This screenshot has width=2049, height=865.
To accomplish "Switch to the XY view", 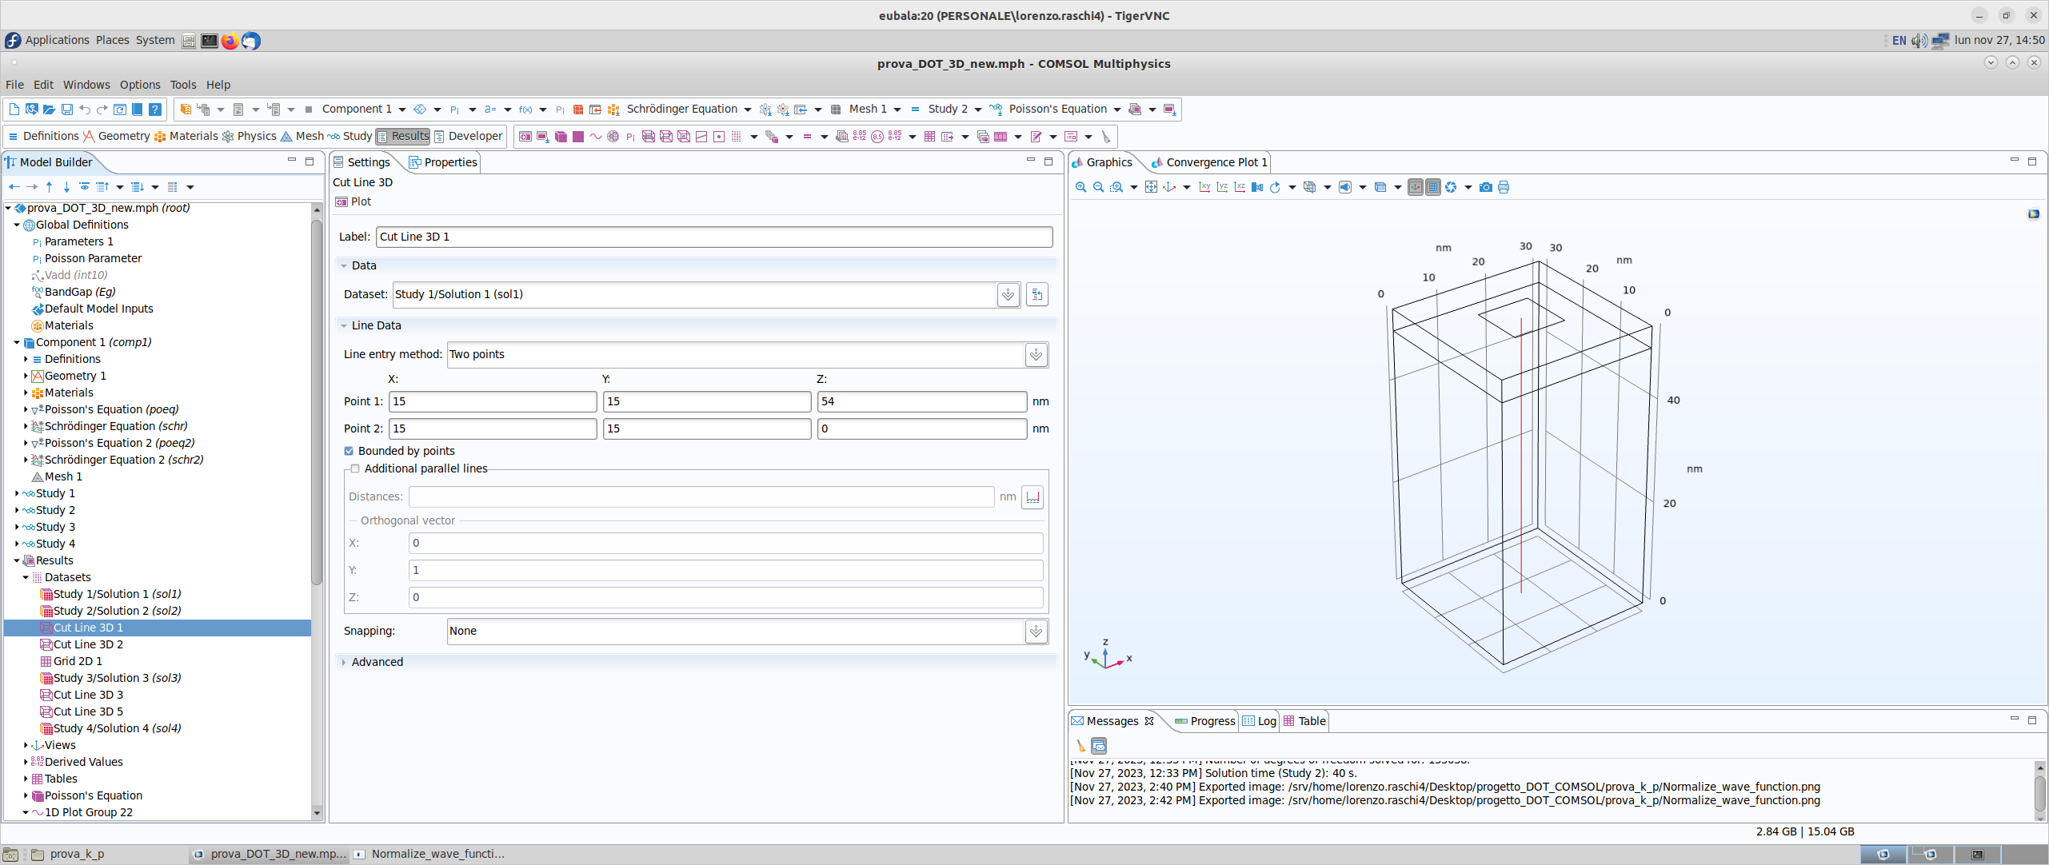I will pos(1204,187).
